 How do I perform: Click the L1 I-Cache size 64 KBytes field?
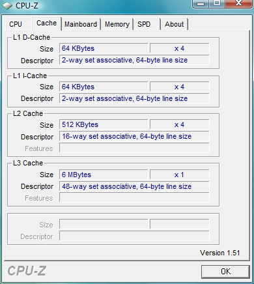tap(104, 87)
